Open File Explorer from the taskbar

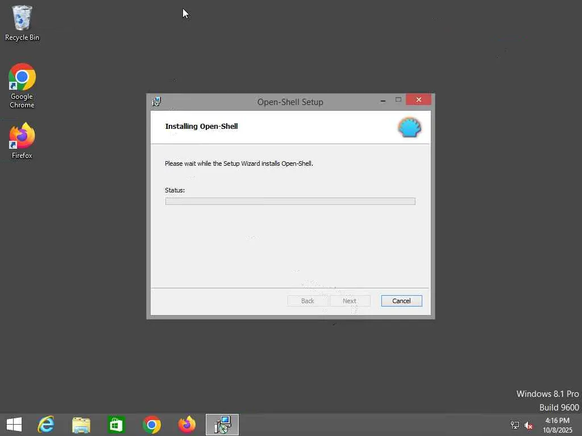(x=81, y=425)
